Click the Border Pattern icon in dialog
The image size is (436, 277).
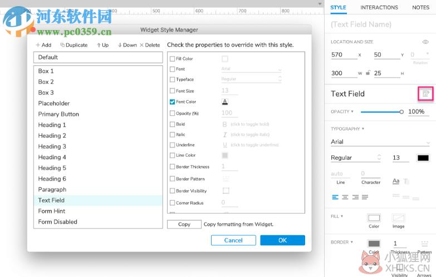pyautogui.click(x=226, y=179)
